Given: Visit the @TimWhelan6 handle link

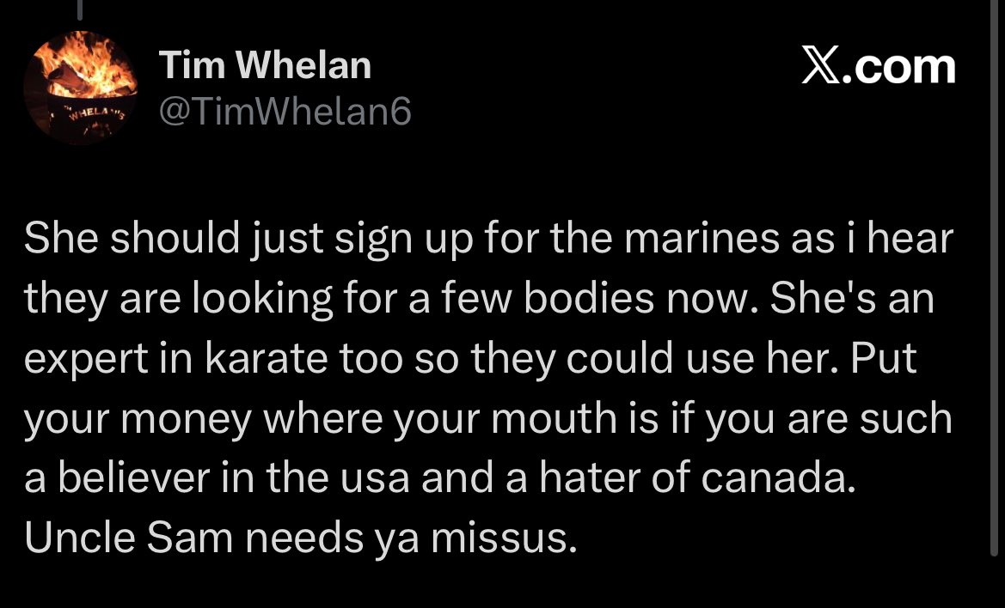Looking at the screenshot, I should point(285,111).
